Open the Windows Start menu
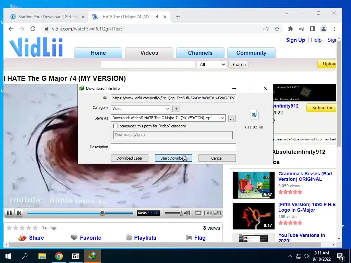This screenshot has height=263, width=351. 8,256
